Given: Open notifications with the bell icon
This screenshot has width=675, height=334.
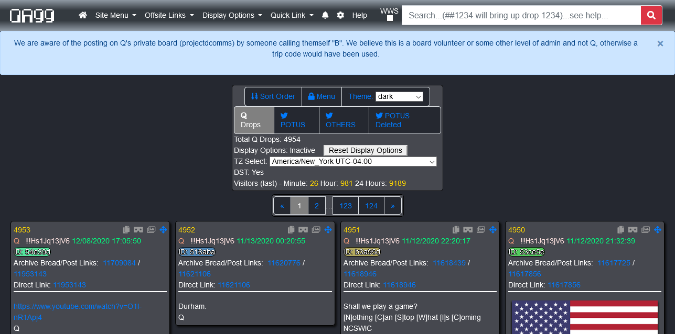Looking at the screenshot, I should (x=325, y=15).
